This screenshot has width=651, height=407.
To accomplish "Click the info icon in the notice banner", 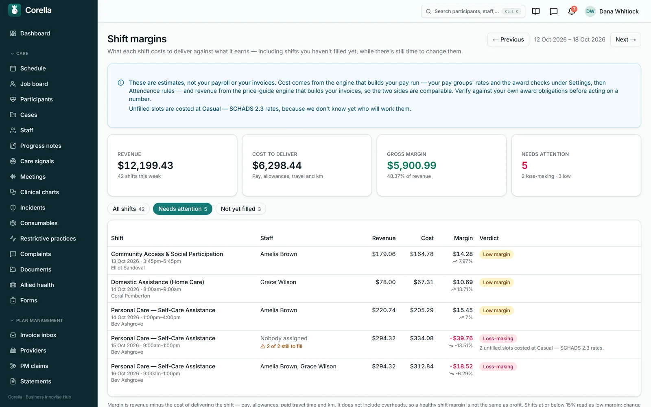I will pyautogui.click(x=121, y=83).
